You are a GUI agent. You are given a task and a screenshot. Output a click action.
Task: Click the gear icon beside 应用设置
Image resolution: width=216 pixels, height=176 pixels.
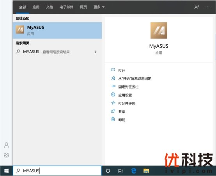(113, 94)
